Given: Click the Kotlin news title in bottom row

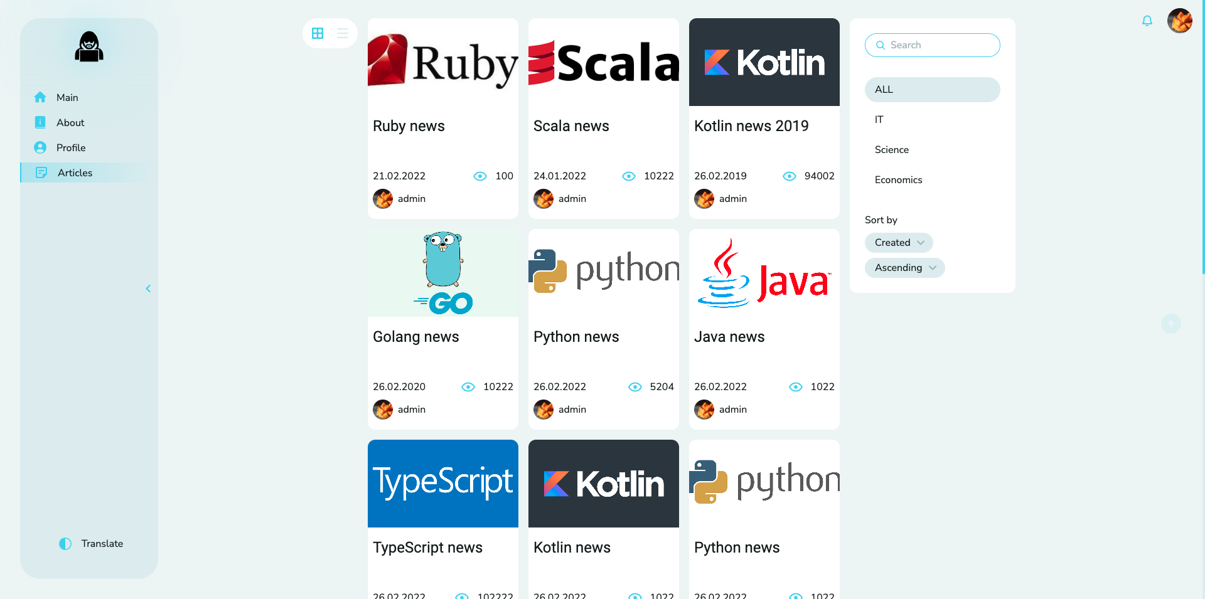Looking at the screenshot, I should click(572, 548).
